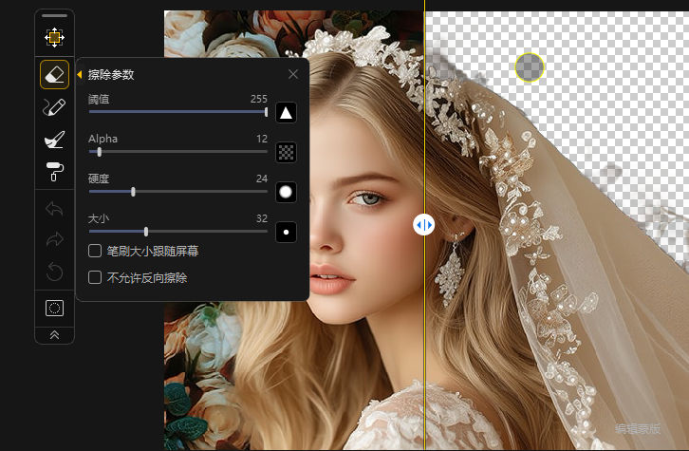Screen dimensions: 689x451
Task: Click the undo arrow icon
Action: tap(54, 208)
